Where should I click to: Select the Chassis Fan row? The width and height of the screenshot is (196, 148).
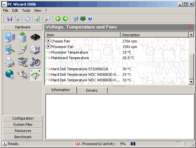point(117,41)
